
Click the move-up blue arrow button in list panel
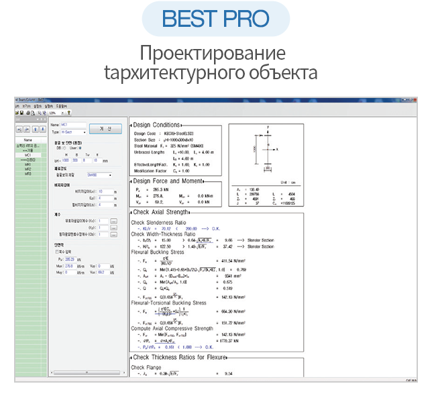point(36,130)
